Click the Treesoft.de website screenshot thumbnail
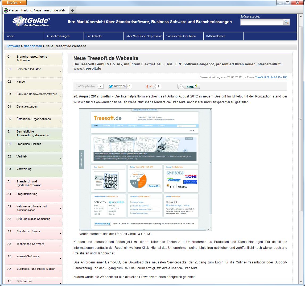 point(145,169)
